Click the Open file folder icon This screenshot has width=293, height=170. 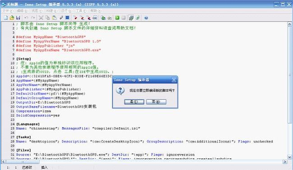pos(12,18)
